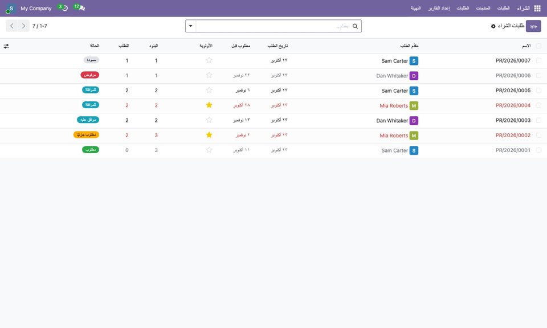Image resolution: width=547 pixels, height=328 pixels.
Task: Select checkbox for PR/2026/0002
Action: [538, 136]
